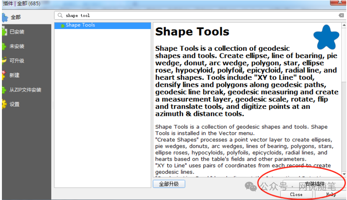Open the 设置 (Settings) tab
The height and width of the screenshot is (200, 347).
(x=26, y=104)
